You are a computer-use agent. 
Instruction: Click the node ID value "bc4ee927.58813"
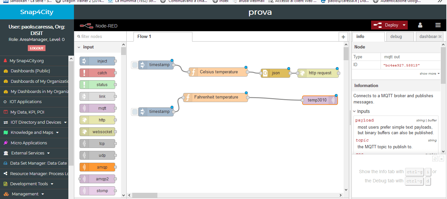402,65
